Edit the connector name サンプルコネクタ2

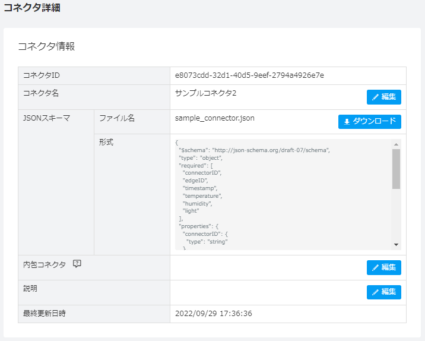click(x=384, y=97)
